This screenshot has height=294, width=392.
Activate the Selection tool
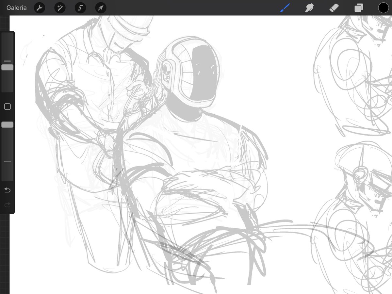pos(80,8)
